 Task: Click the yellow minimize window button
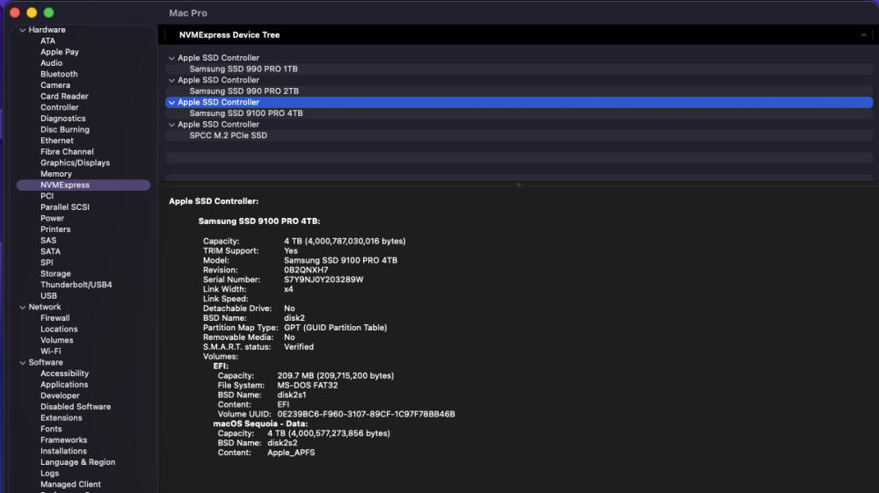tap(32, 12)
